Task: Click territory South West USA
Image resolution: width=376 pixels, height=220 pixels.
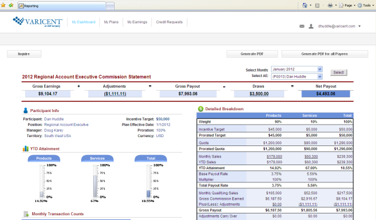Action: [x=57, y=136]
